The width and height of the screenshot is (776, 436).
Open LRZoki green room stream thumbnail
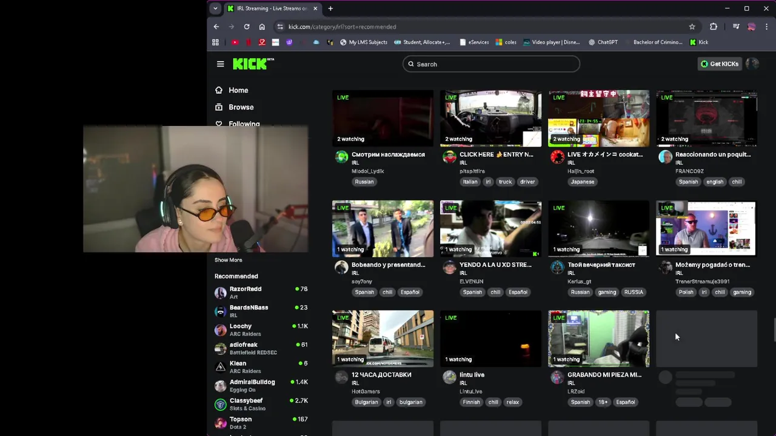pos(598,339)
